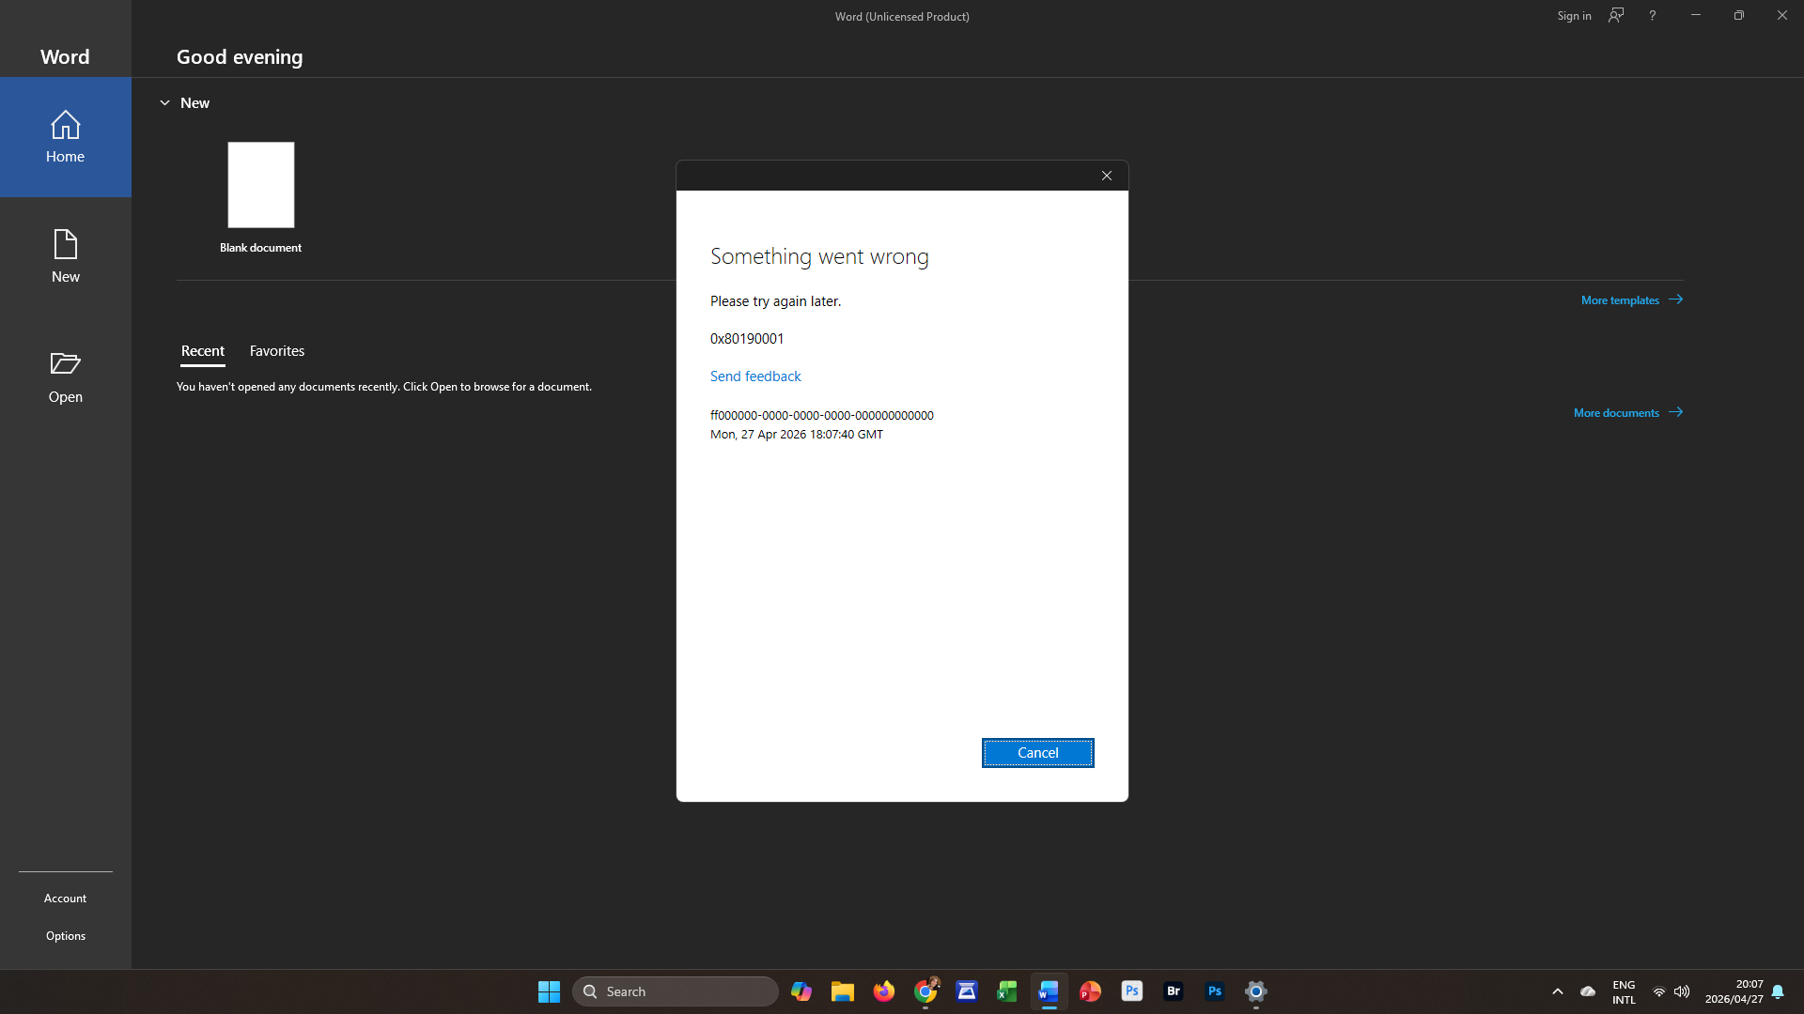The width and height of the screenshot is (1804, 1014).
Task: Open File Explorer from the taskbar
Action: point(843,991)
